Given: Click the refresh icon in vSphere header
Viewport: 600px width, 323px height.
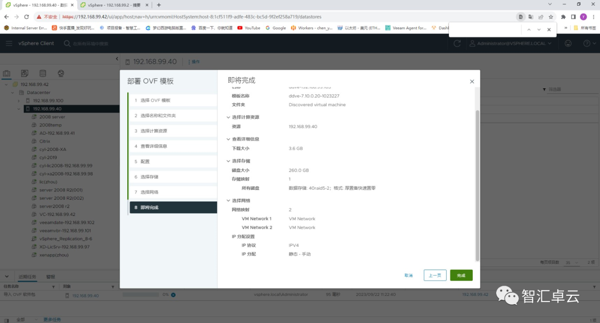Looking at the screenshot, I should click(457, 44).
